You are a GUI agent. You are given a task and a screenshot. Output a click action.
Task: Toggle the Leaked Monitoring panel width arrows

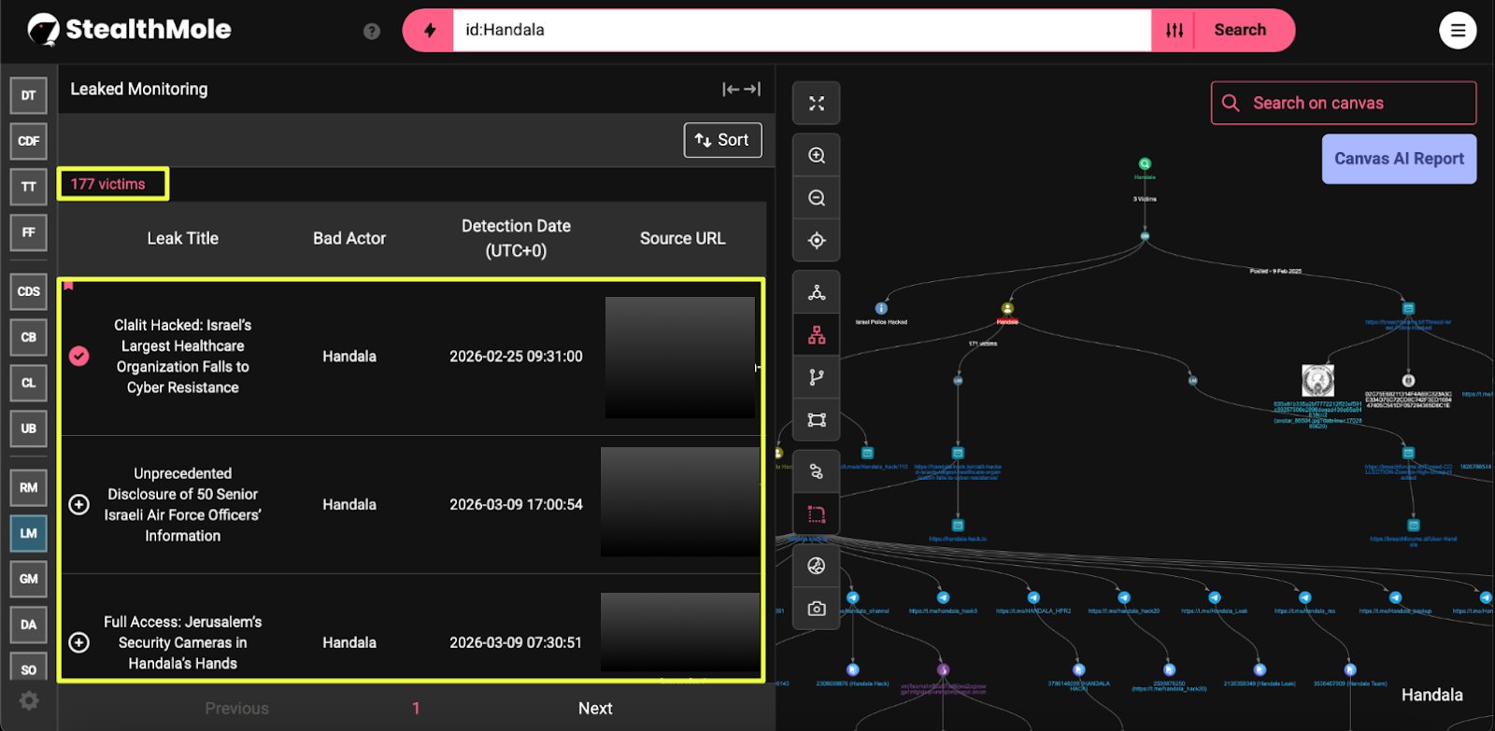(x=741, y=89)
